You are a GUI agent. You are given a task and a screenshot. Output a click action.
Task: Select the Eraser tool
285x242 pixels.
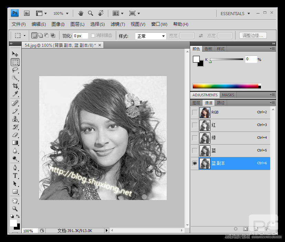pyautogui.click(x=15, y=135)
